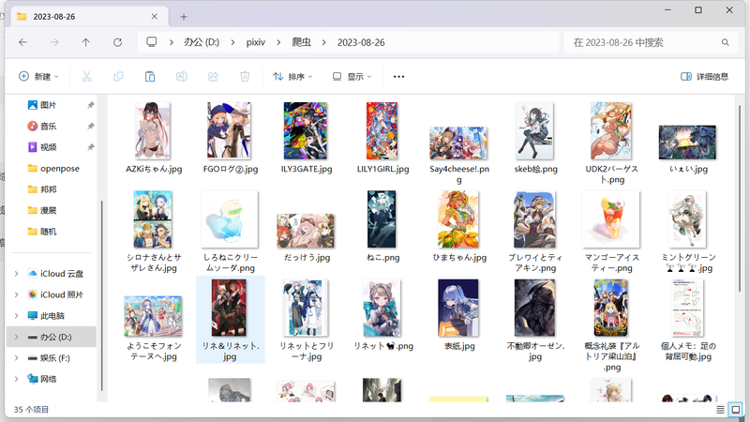
Task: Click the computer icon in address bar
Action: (152, 42)
